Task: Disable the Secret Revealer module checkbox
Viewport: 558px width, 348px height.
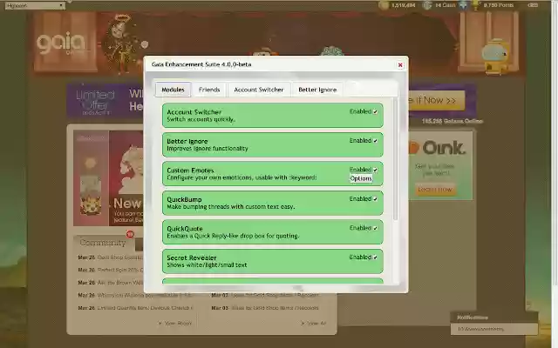Action: pyautogui.click(x=375, y=258)
